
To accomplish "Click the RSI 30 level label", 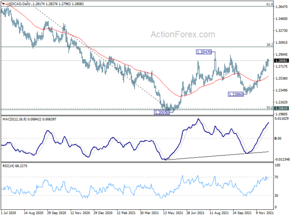I will (276, 196).
